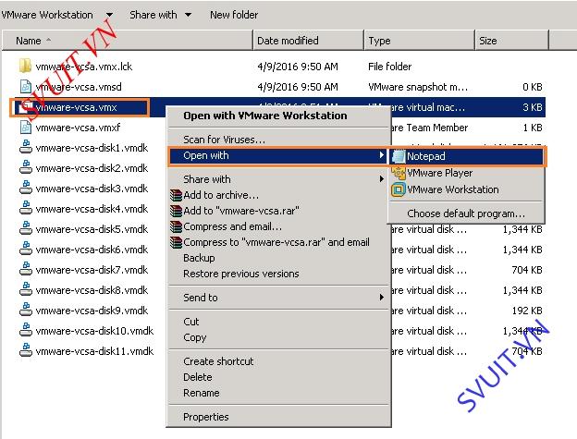Click the New folder toolbar button
Viewport: 577px width, 439px height.
point(234,15)
